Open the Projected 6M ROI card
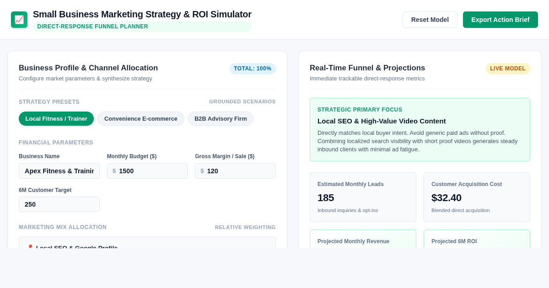Screen dimensions: 549x288 coord(477,239)
